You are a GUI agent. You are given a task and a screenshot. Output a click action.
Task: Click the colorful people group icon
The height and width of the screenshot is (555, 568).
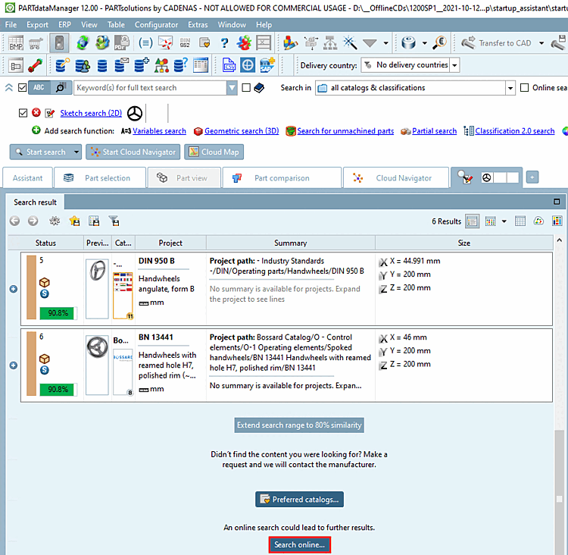pyautogui.click(x=244, y=42)
